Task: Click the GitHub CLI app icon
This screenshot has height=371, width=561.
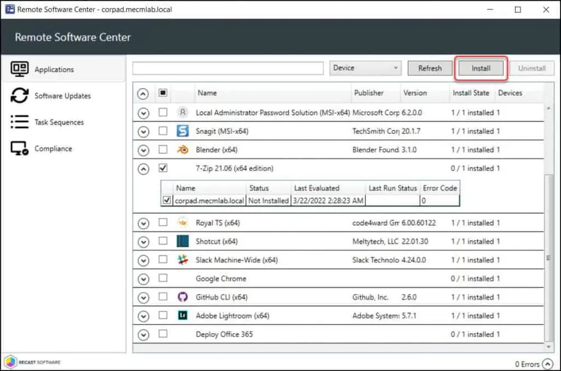Action: click(182, 297)
